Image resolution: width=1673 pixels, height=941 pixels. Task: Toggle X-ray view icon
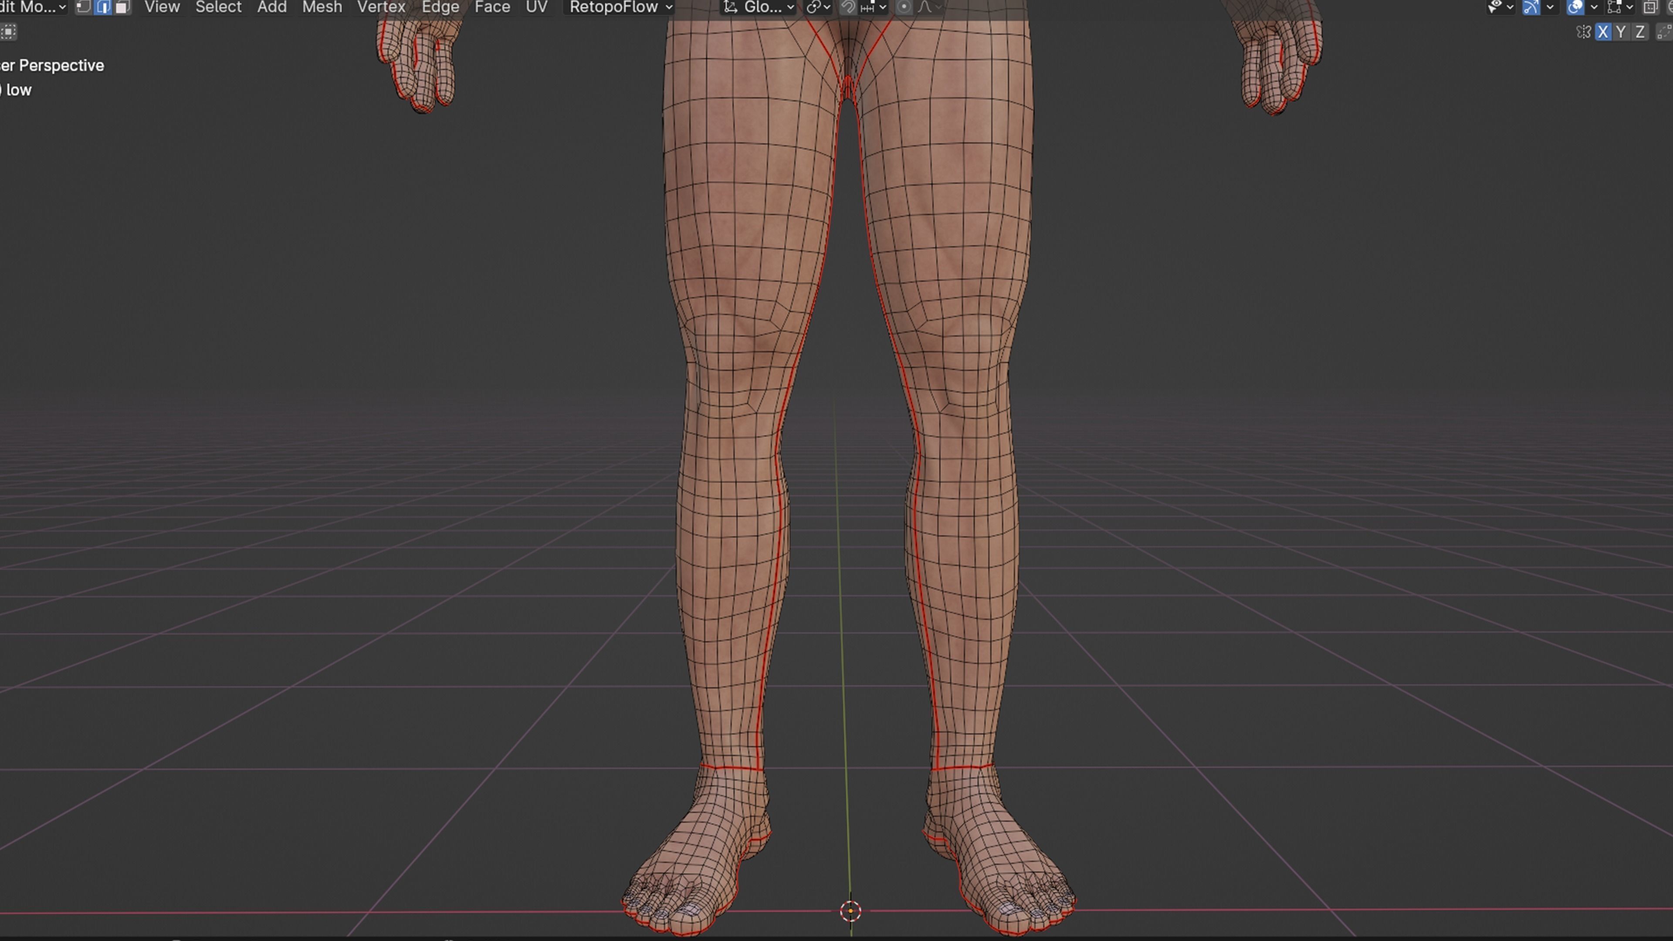click(1650, 7)
